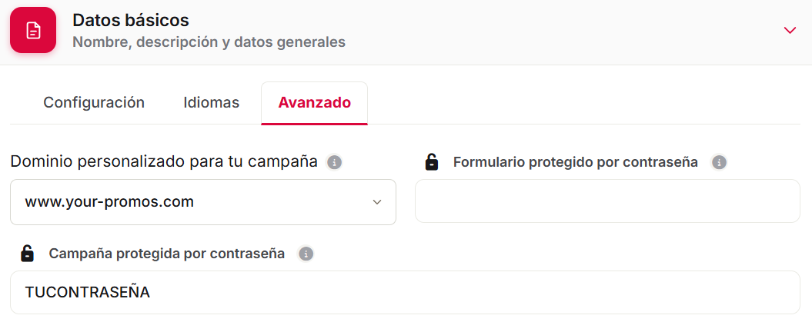Click the Formulario protegido por contraseña label
Screen dimensions: 812x322
576,162
